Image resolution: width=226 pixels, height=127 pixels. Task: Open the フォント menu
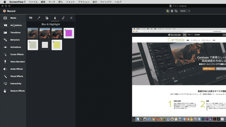pyautogui.click(x=70, y=2)
